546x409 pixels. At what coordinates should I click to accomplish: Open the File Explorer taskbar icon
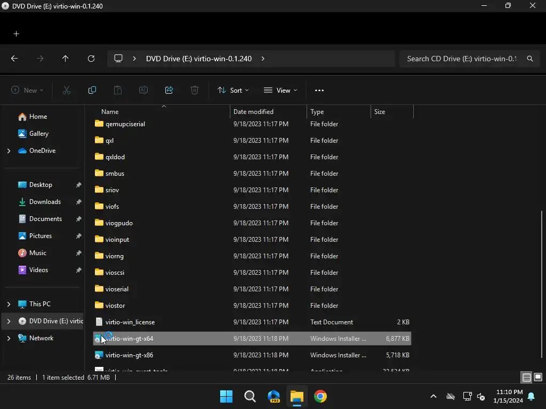297,396
